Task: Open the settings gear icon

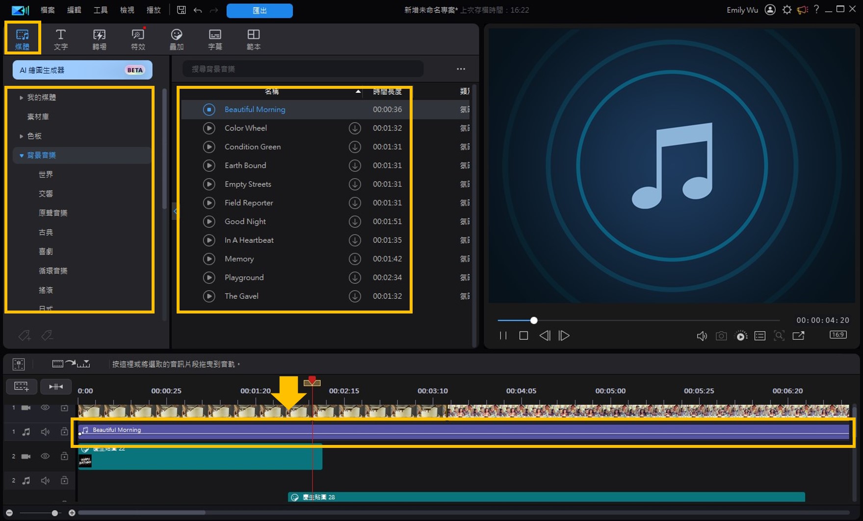Action: (x=786, y=10)
